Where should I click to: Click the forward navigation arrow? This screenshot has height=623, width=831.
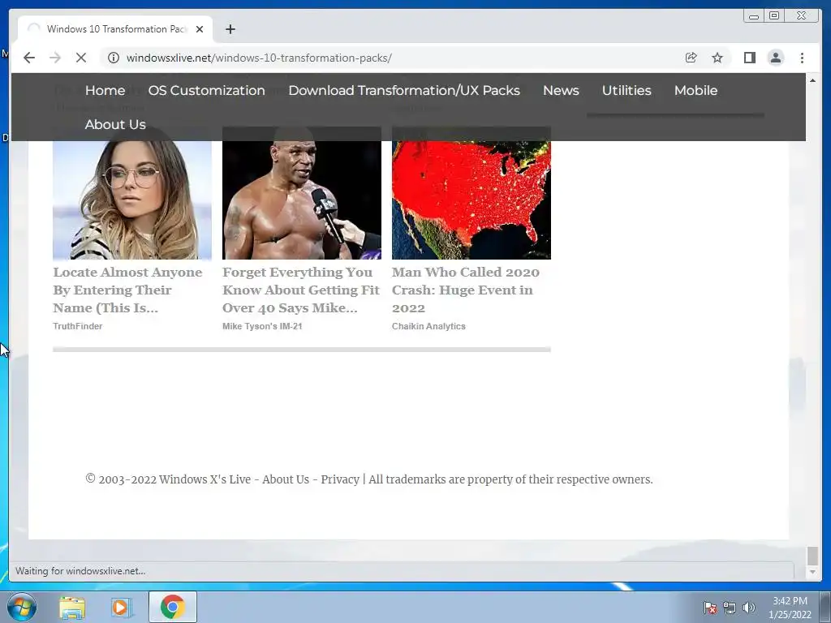coord(55,58)
